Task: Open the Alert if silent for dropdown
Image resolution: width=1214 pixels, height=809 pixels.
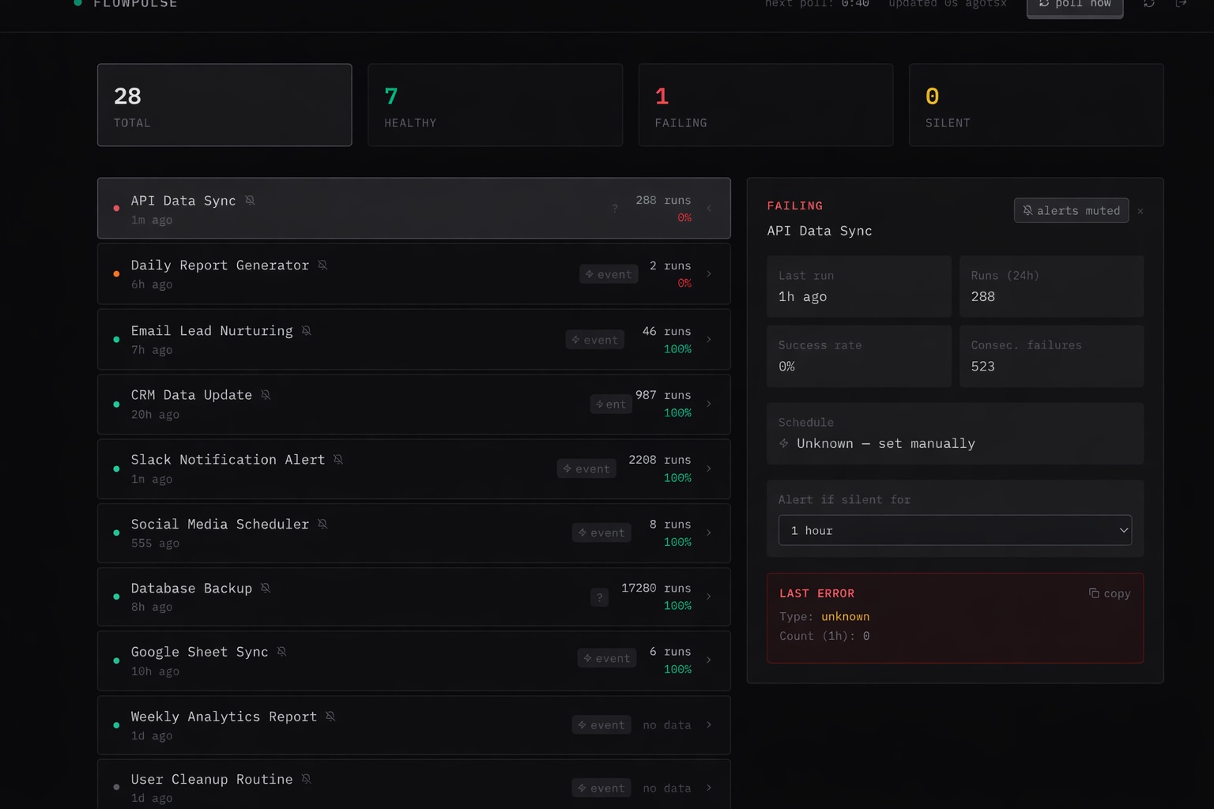Action: 955,531
